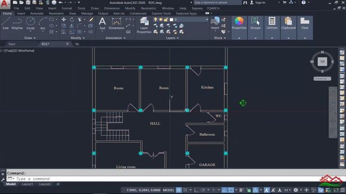
Task: Open the Clipboard panel button
Action: (x=288, y=27)
